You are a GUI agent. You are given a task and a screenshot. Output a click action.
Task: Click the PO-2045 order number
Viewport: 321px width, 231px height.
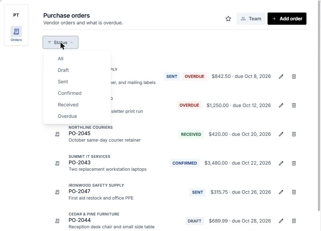79,133
